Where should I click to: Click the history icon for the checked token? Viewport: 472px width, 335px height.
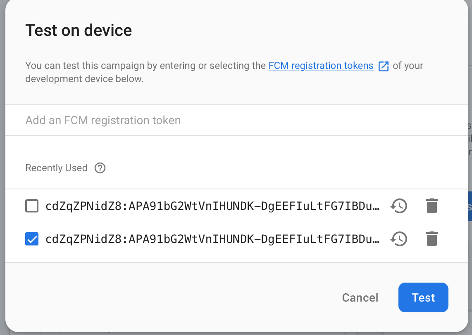399,239
